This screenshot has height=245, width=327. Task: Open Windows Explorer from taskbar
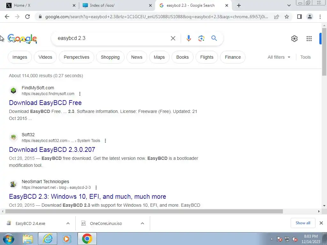(28, 239)
